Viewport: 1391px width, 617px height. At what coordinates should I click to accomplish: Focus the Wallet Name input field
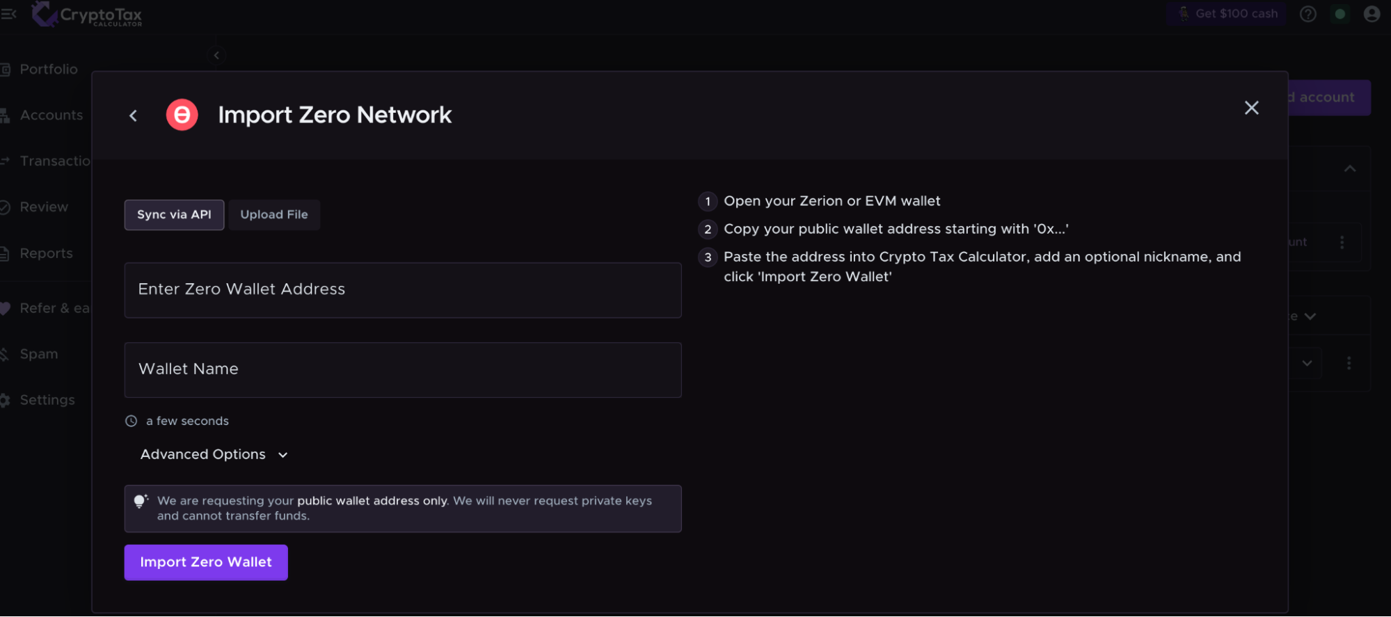click(402, 369)
